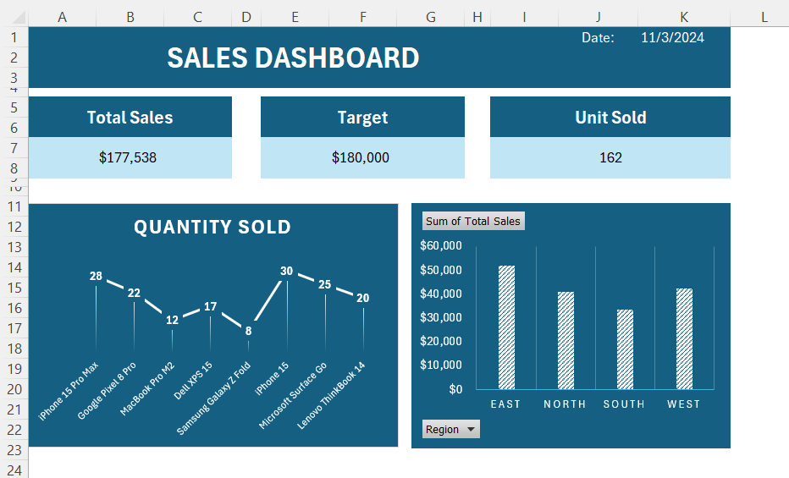Screen dimensions: 789x478
Task: Click the 12 data label on line chart
Action: (172, 320)
